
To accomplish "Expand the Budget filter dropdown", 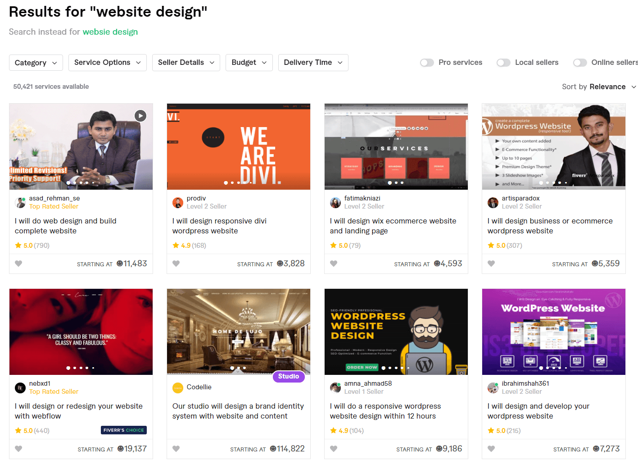I will (x=249, y=63).
